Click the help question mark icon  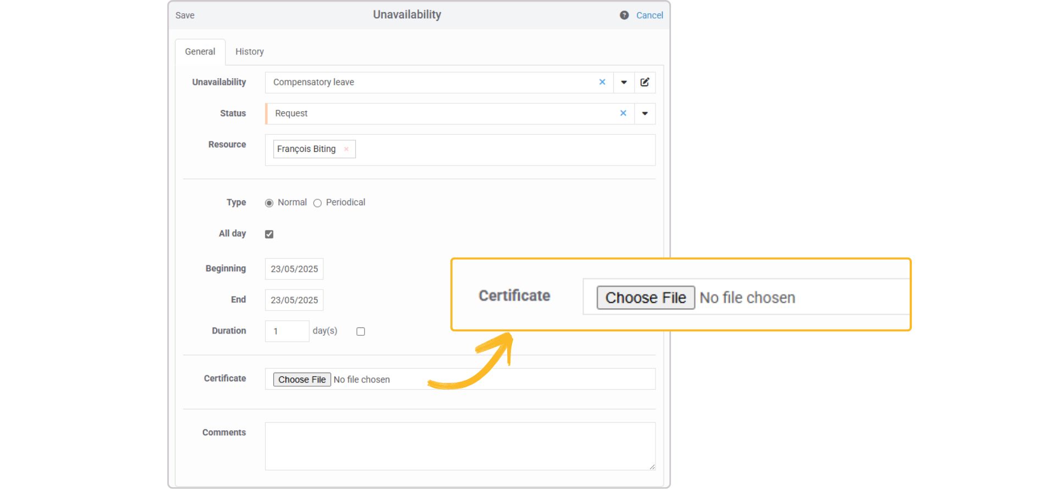pos(624,15)
